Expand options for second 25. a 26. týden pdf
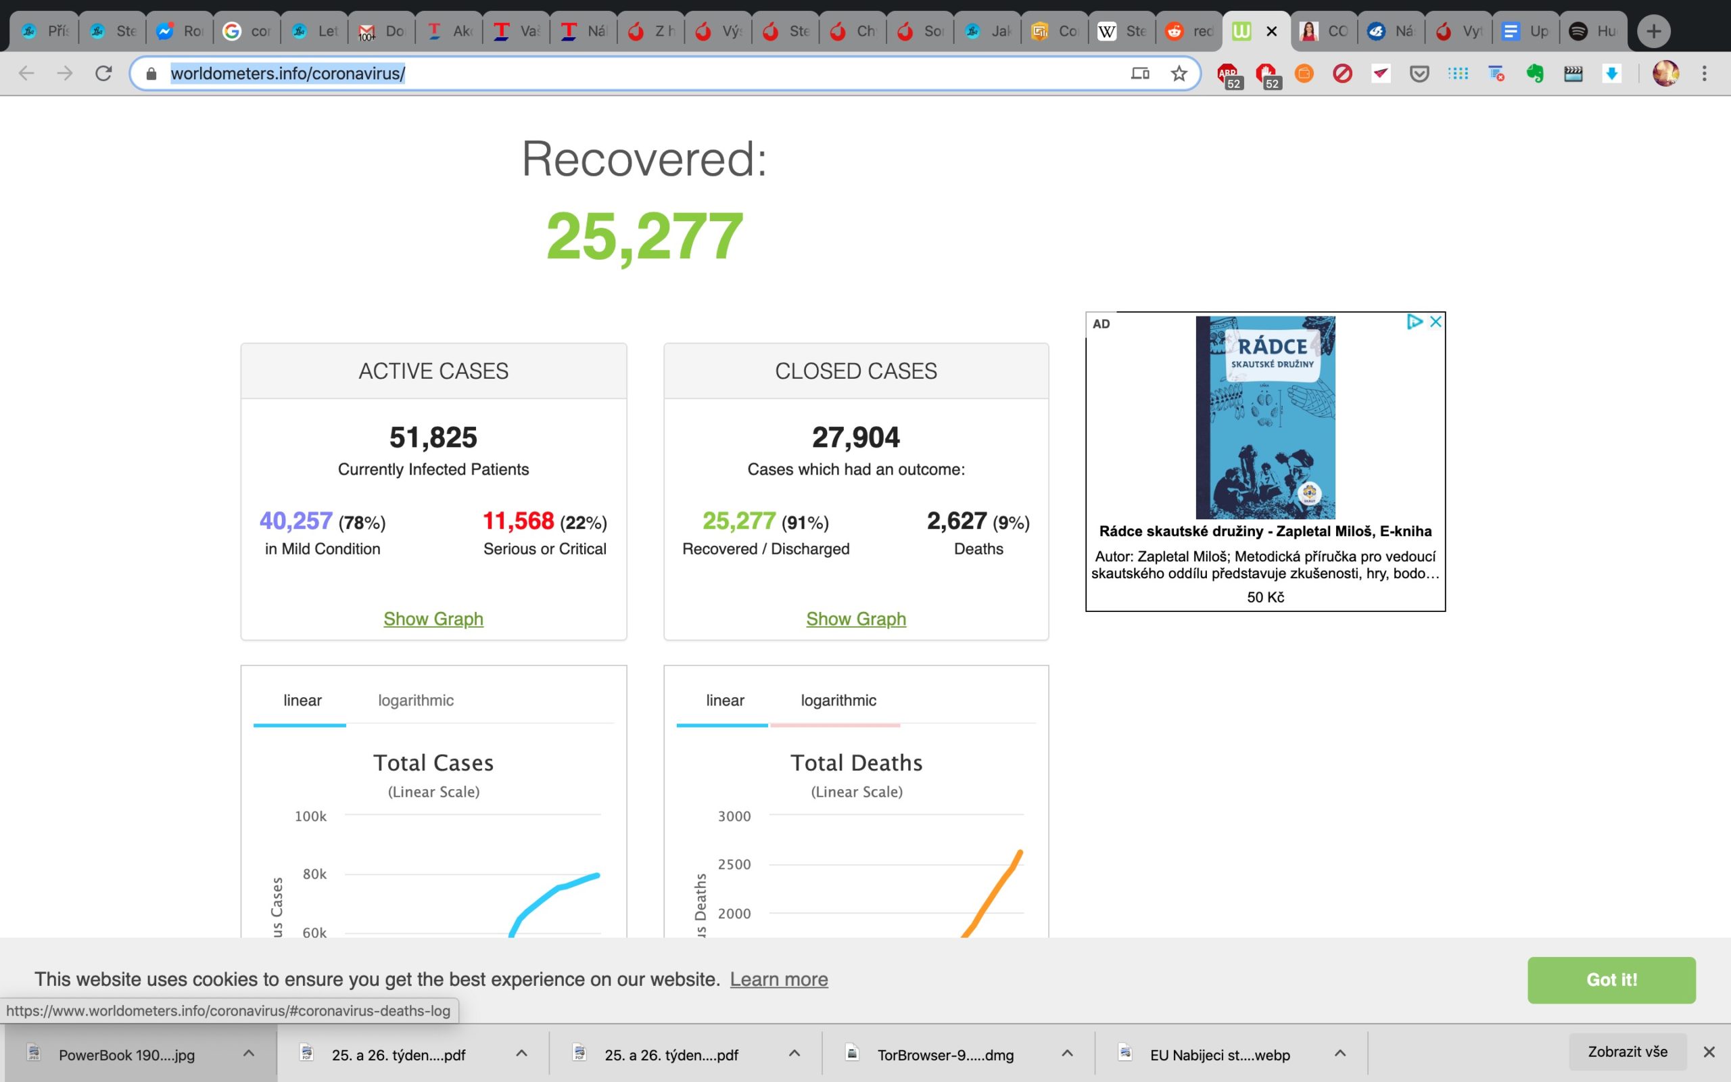The width and height of the screenshot is (1731, 1082). click(x=794, y=1054)
